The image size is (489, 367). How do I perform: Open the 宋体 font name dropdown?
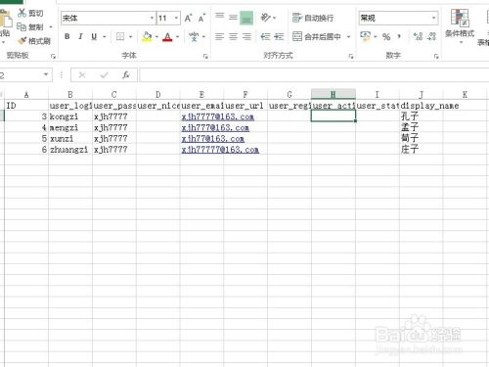coord(152,18)
